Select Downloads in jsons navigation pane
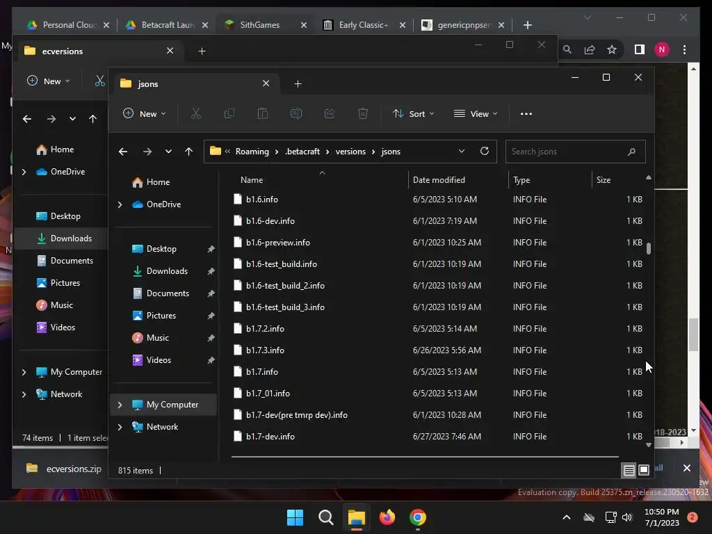 [x=167, y=271]
